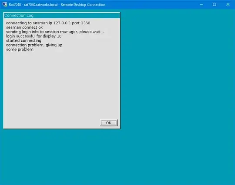Viewport: 235px width, 185px height.
Task: Click OK in the Connection Log dialog
Action: [109, 123]
